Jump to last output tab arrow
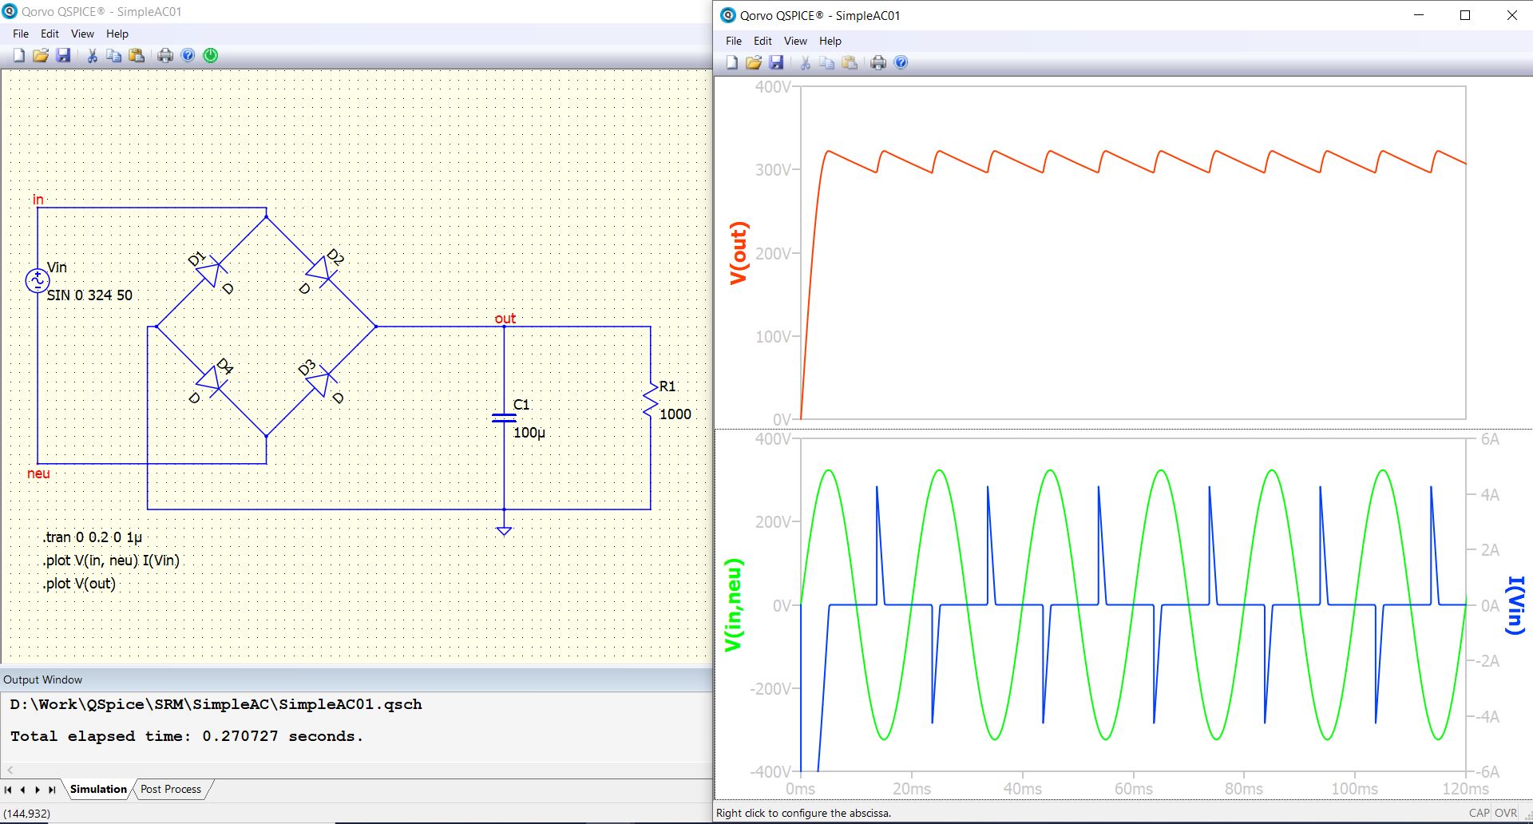The height and width of the screenshot is (824, 1533). coord(52,790)
